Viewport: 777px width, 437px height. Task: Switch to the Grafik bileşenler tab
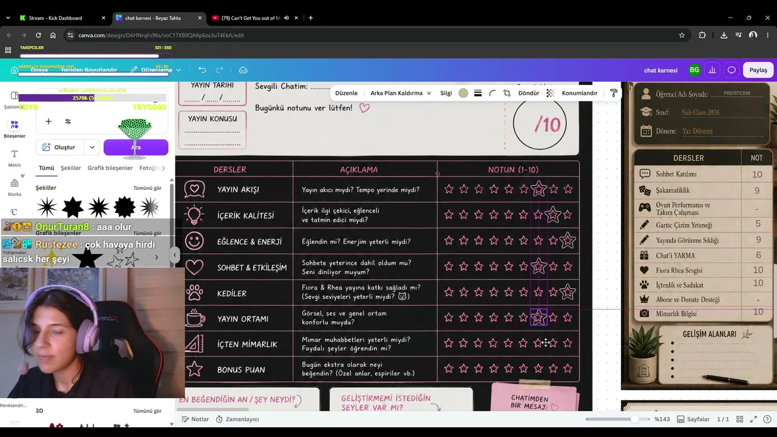110,168
